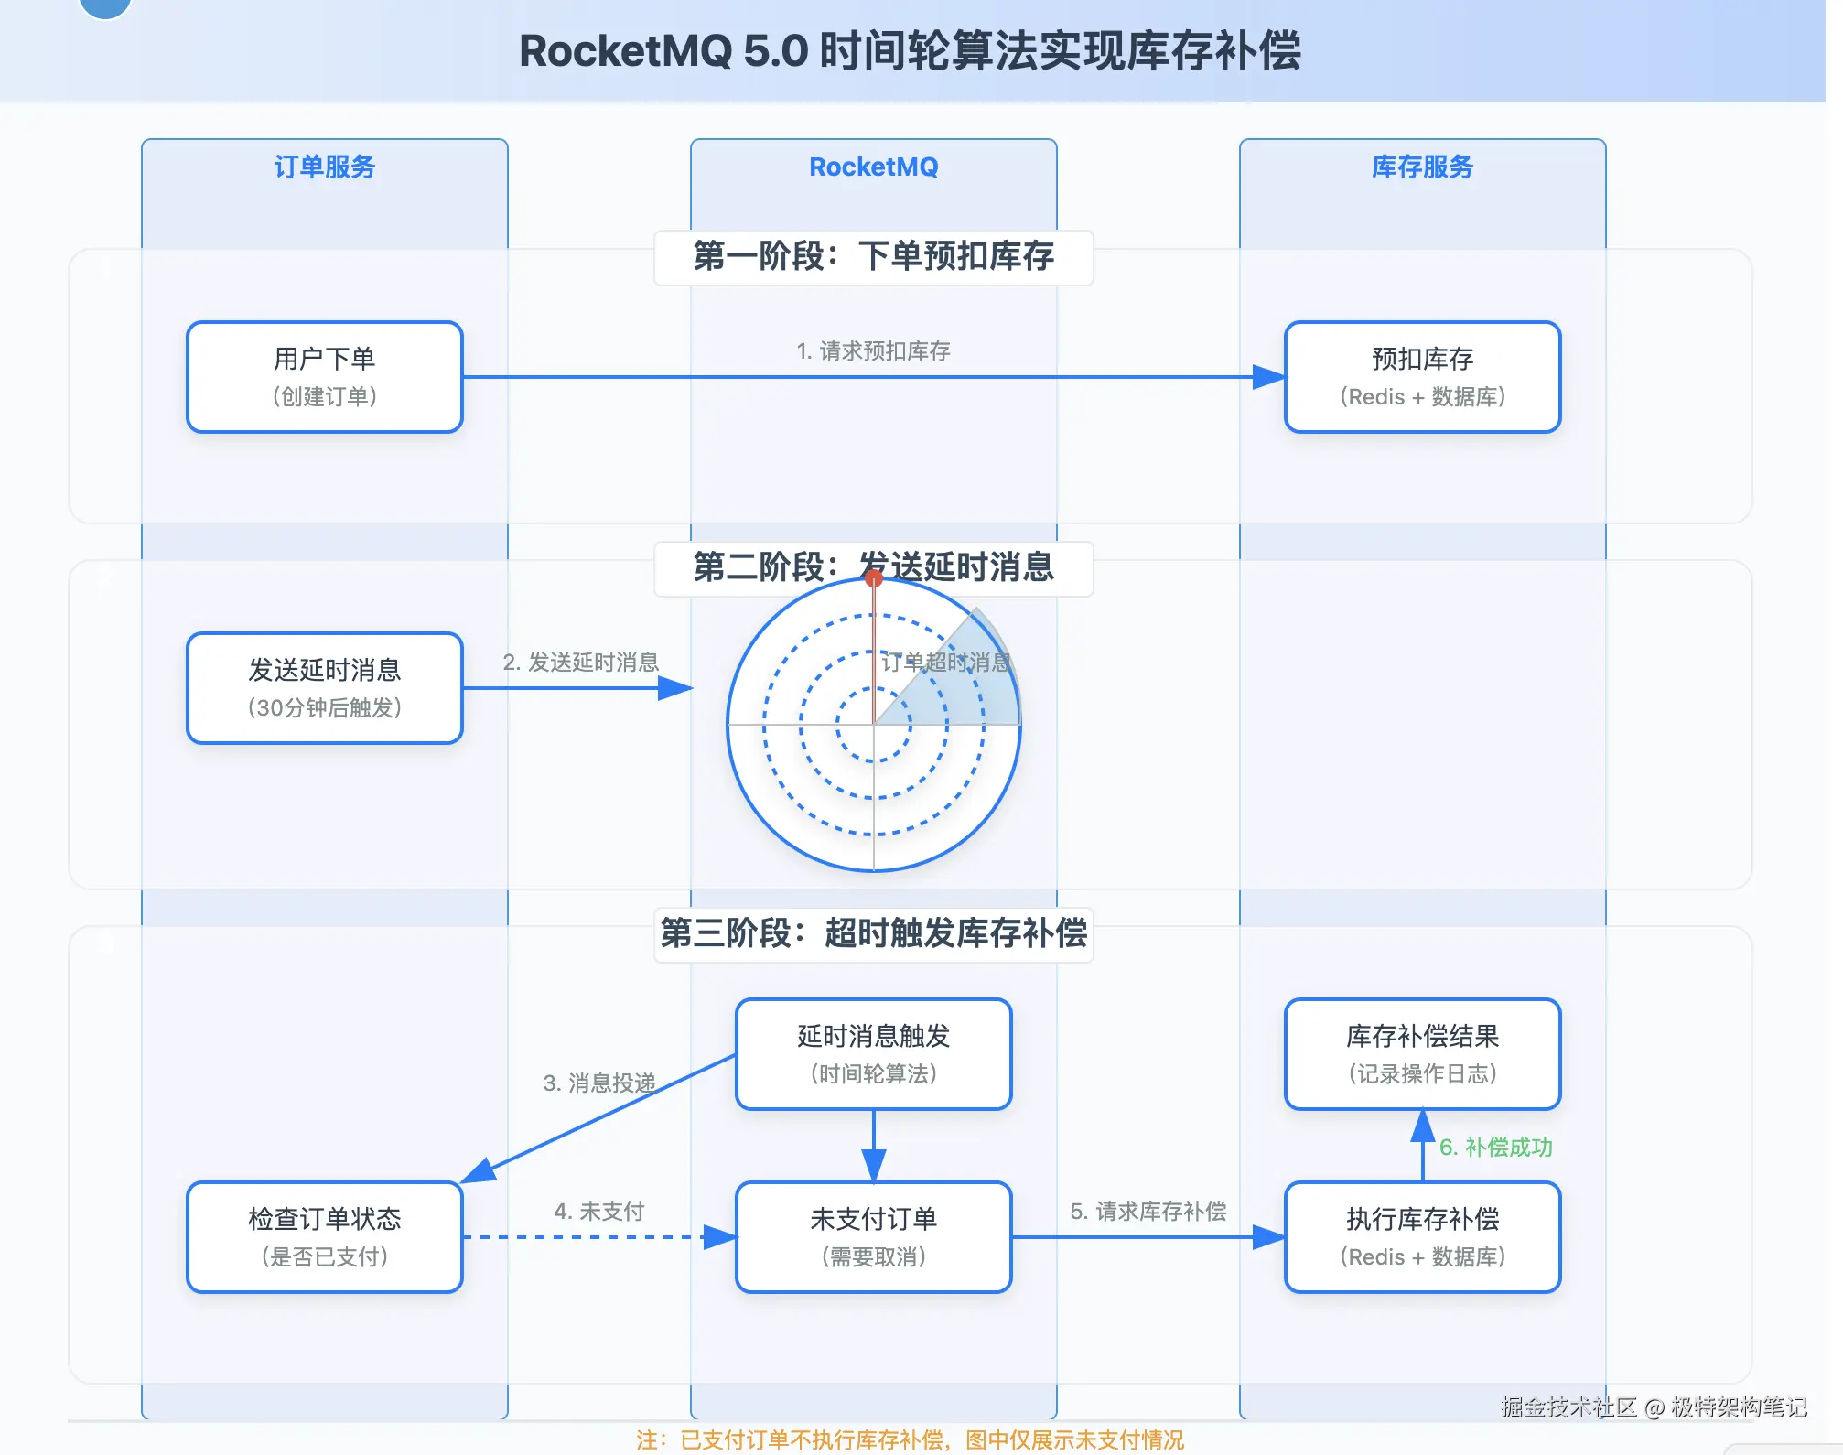
Task: Click the 发送延时消息 box
Action: coord(324,687)
